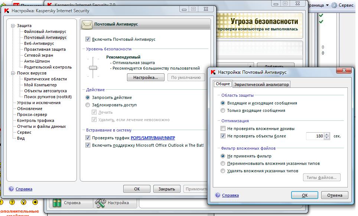Select Заблокировать доступ radio button
This screenshot has width=358, height=216.
(88, 105)
